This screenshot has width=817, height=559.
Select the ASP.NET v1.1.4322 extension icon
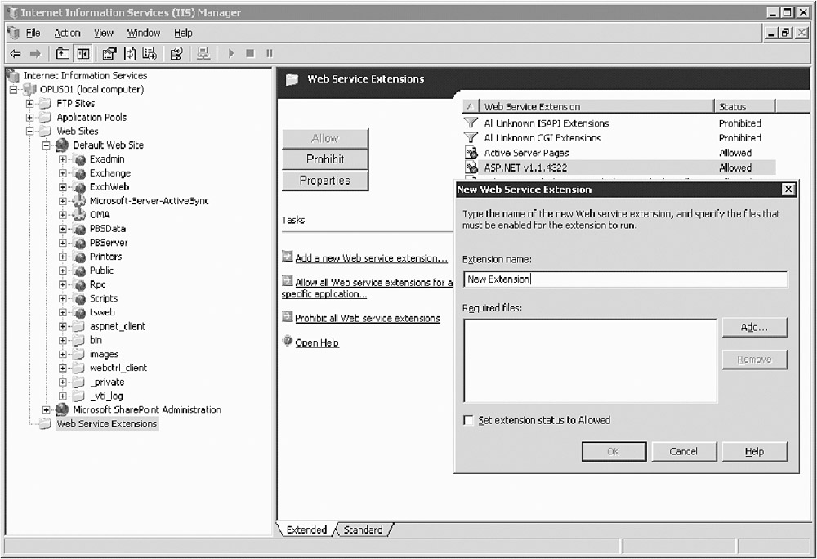[x=471, y=168]
